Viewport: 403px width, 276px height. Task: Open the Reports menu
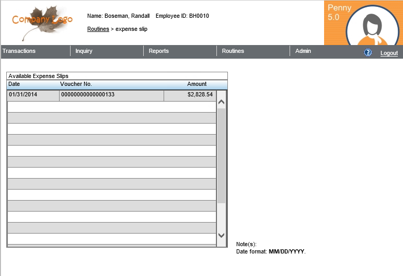159,51
